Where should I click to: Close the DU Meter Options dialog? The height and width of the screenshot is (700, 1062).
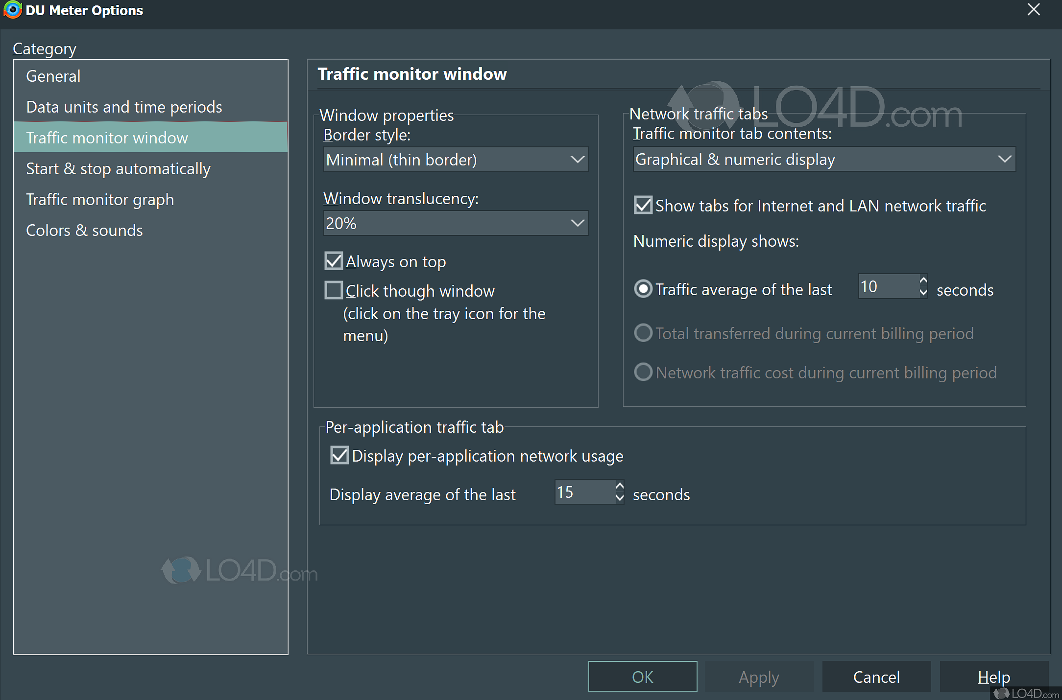1034,10
